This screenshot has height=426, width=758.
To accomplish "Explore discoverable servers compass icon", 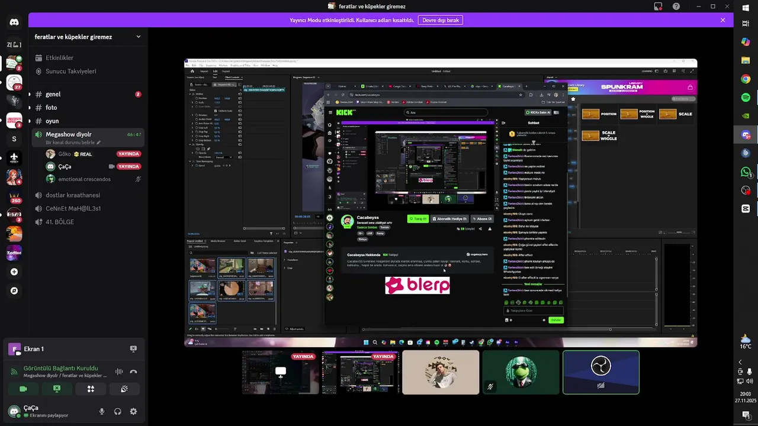I will 14,291.
